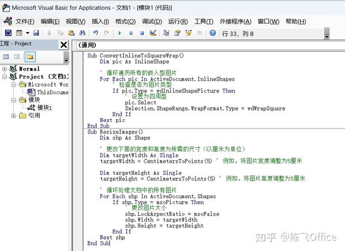Click the Cut scissors icon
Image resolution: width=345 pixels, height=251 pixels.
coord(49,33)
